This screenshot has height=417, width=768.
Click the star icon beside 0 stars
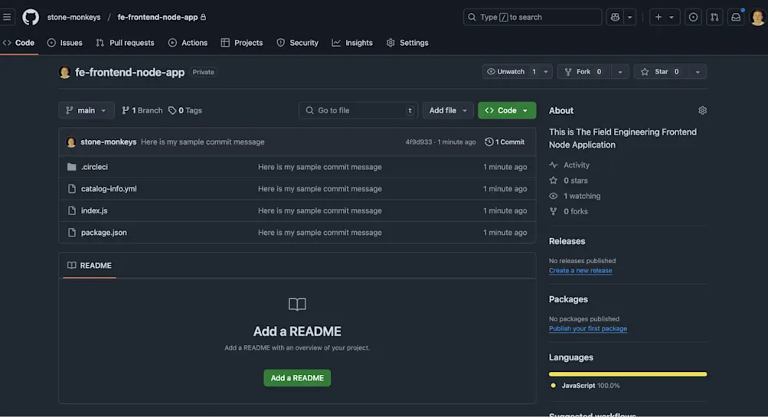pyautogui.click(x=554, y=181)
